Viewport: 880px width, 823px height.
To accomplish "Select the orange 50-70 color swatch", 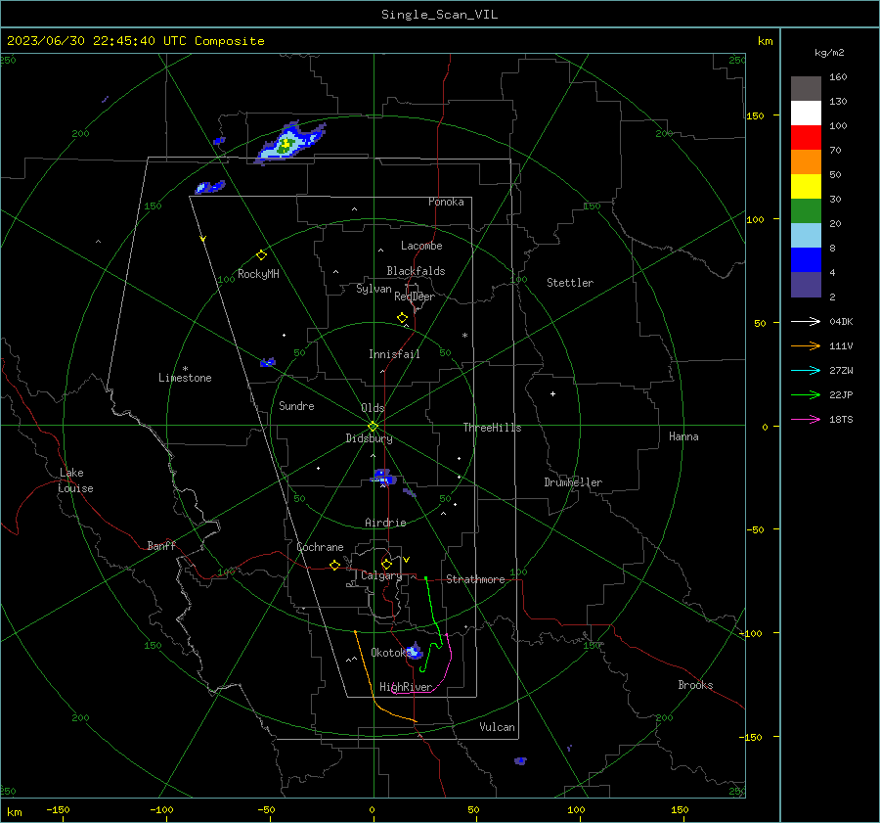I will click(806, 162).
